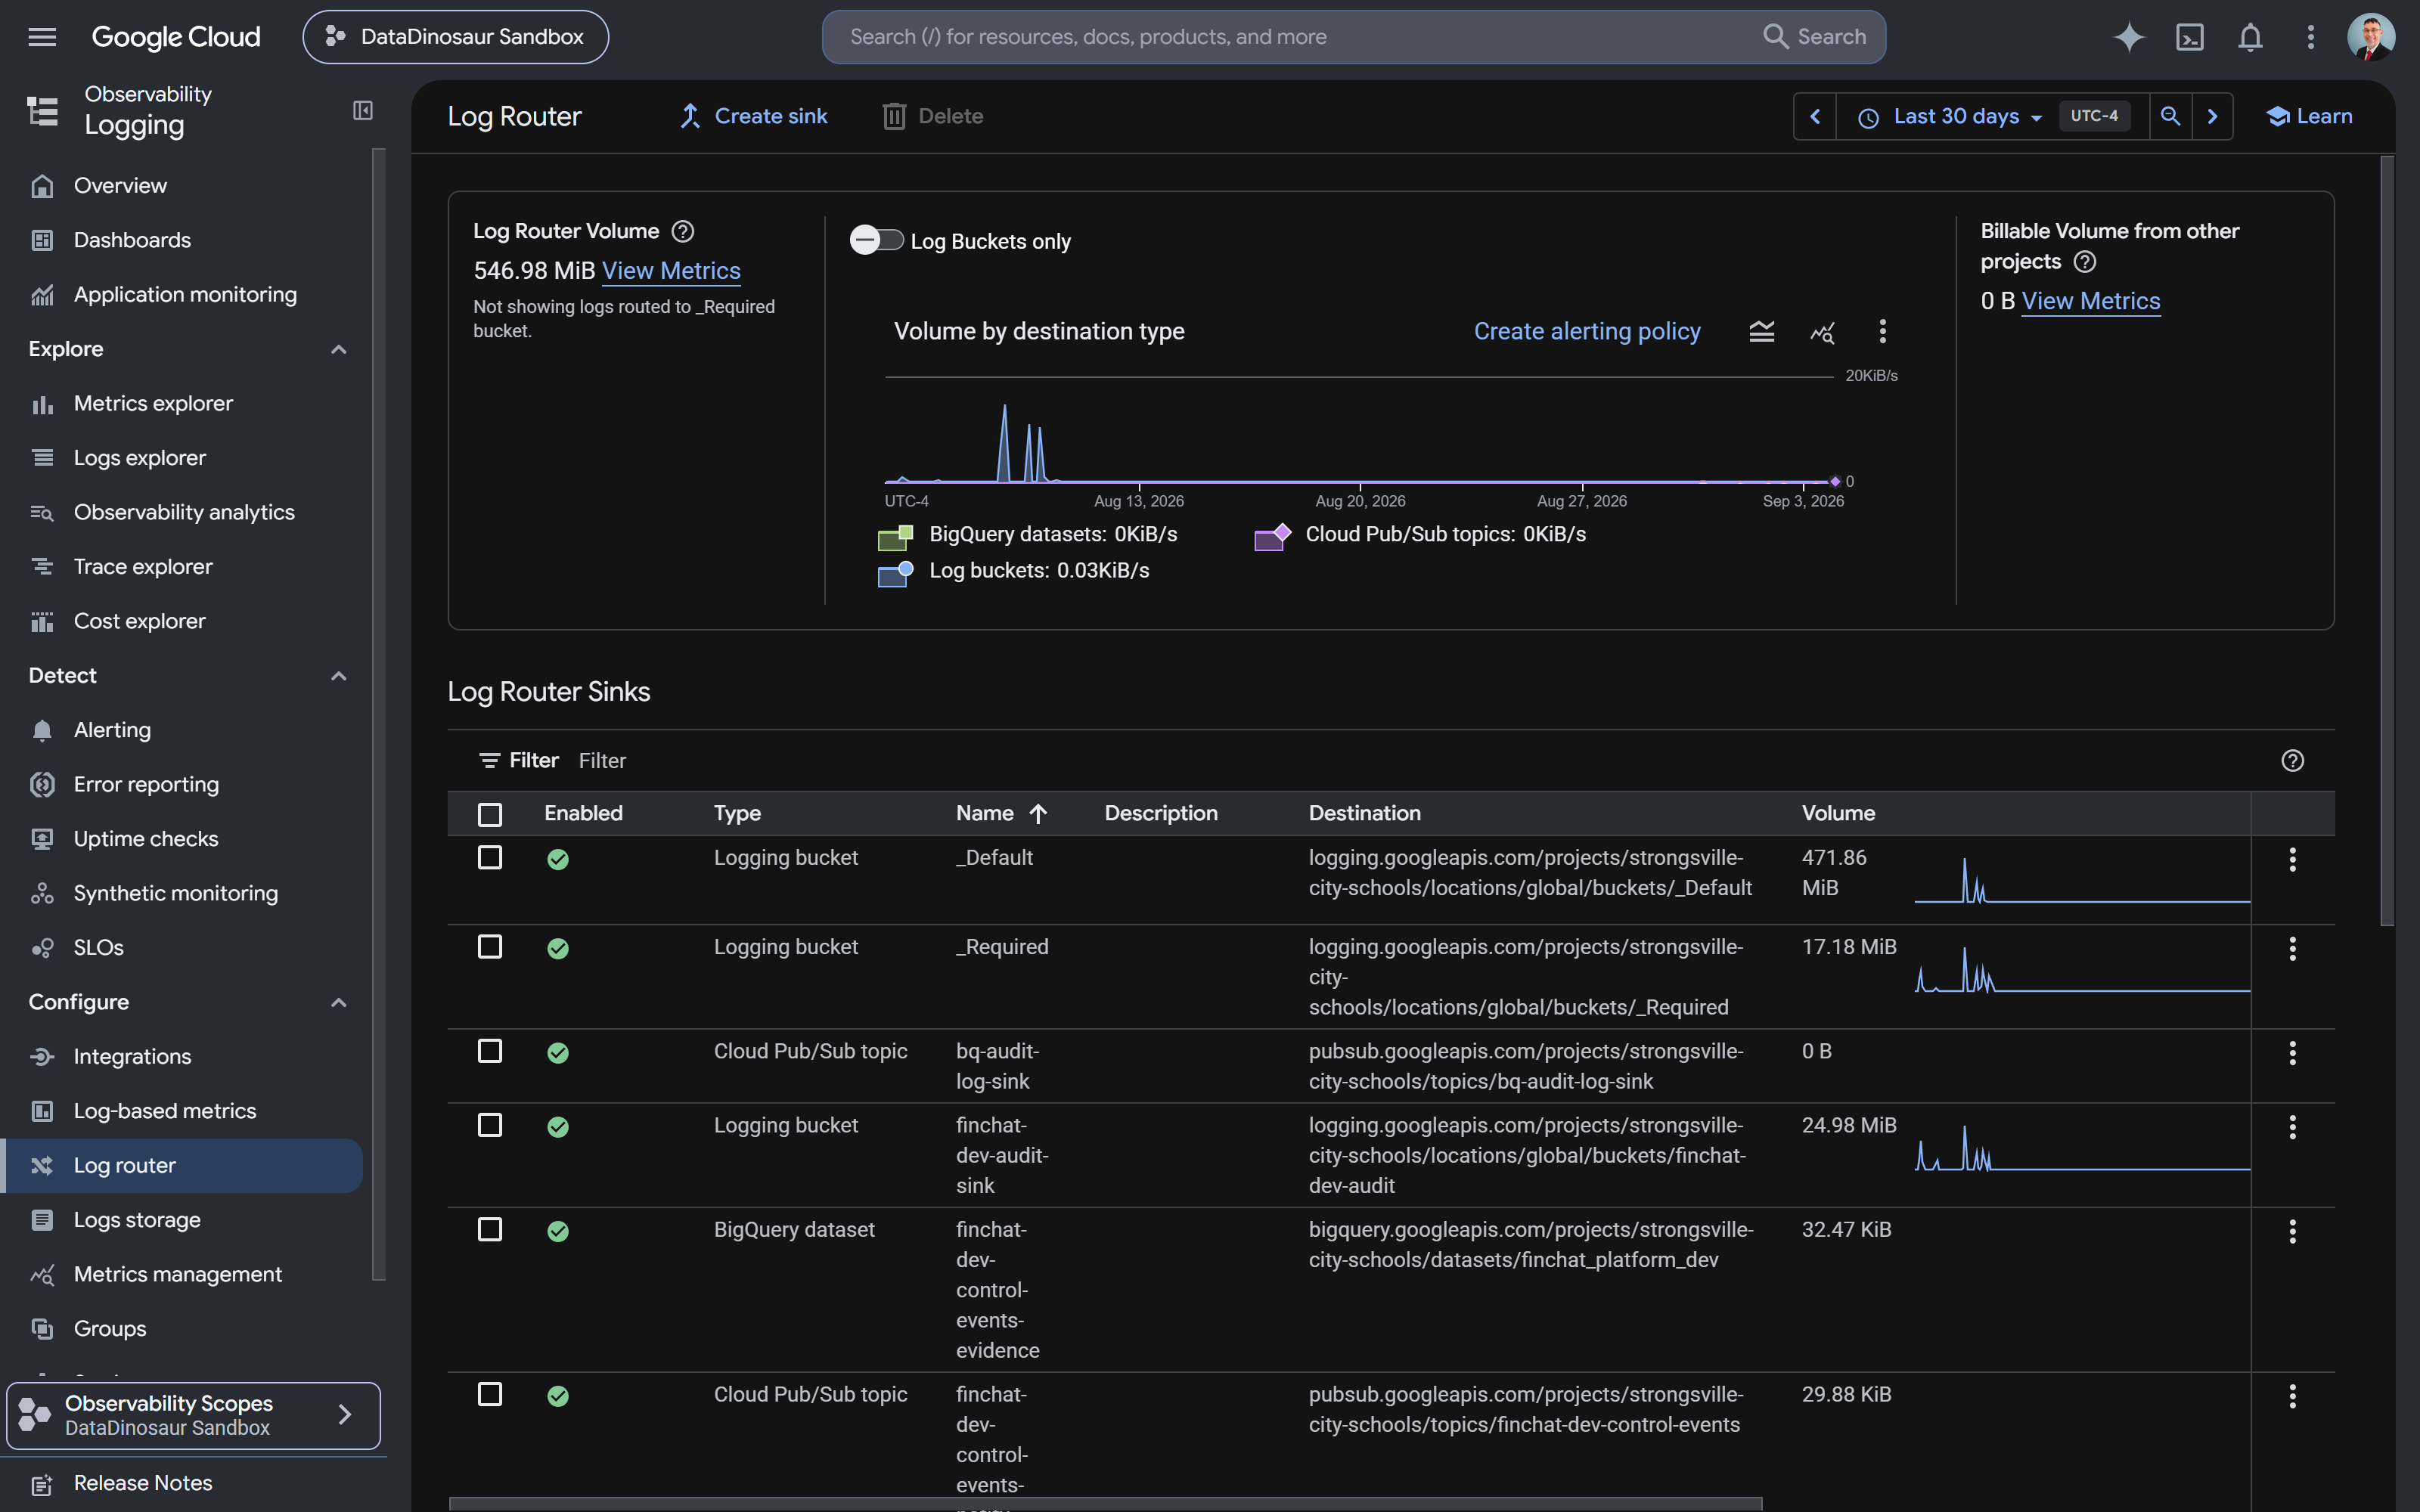Open notifications bell
Viewport: 2420px width, 1512px height.
point(2250,37)
